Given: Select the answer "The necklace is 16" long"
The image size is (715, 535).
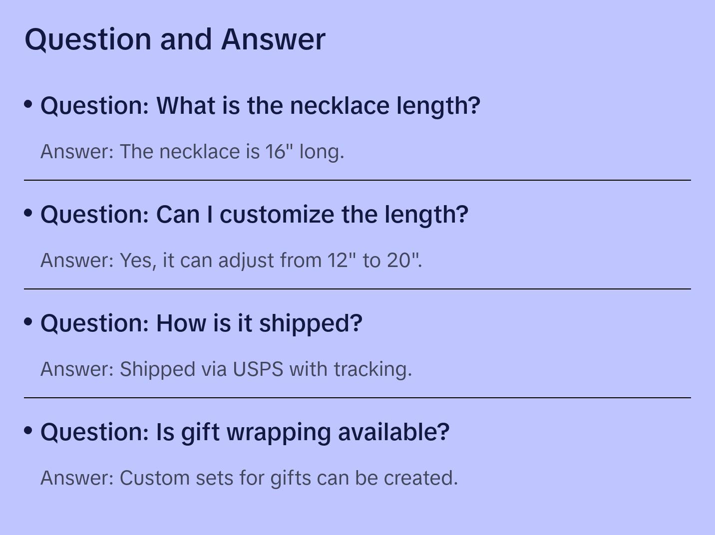Looking at the screenshot, I should coord(192,152).
